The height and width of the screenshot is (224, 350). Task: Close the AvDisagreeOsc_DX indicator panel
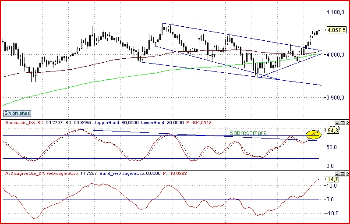[x=347, y=174]
